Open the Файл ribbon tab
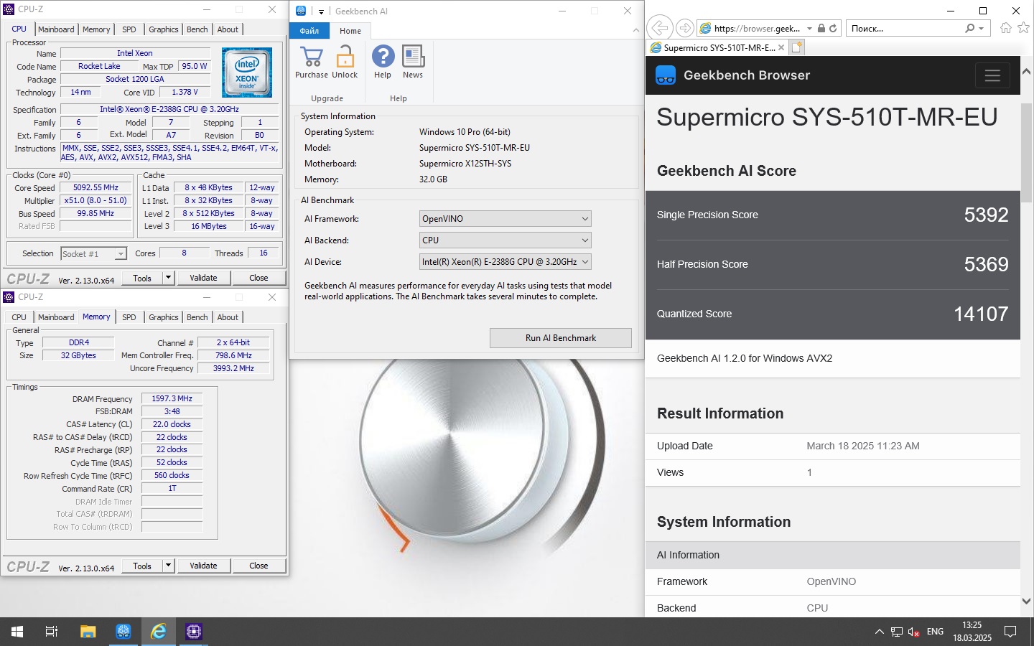Image resolution: width=1034 pixels, height=646 pixels. point(309,31)
